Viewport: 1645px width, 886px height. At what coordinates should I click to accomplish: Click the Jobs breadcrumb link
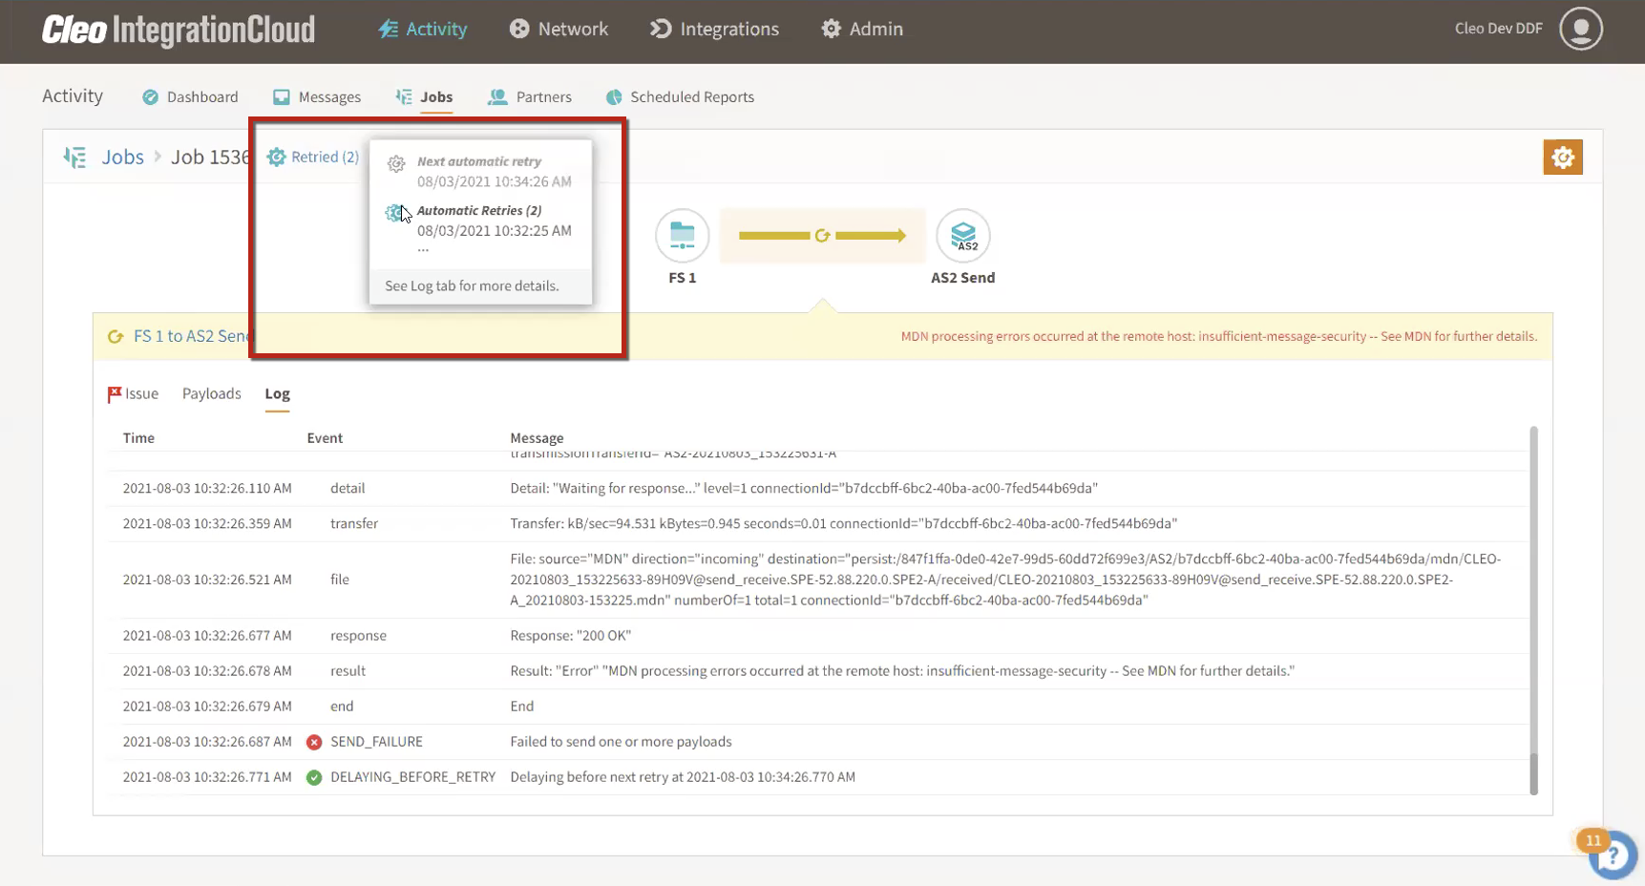[x=122, y=157]
